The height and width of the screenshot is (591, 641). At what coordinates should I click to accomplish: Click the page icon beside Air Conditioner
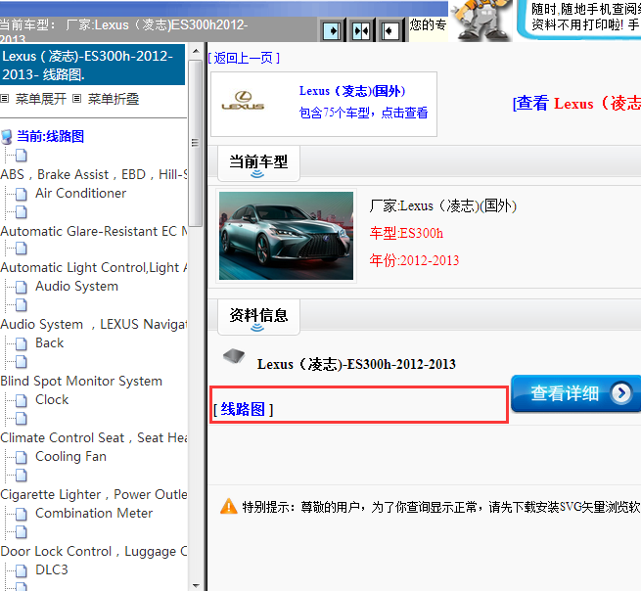pos(22,194)
